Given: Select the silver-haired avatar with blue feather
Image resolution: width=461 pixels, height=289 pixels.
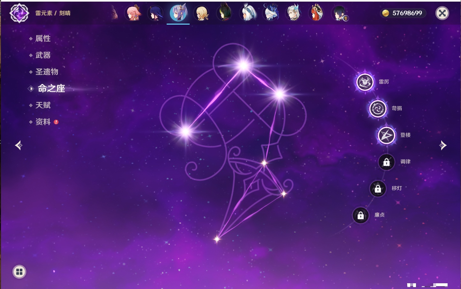Looking at the screenshot, I should (x=293, y=13).
